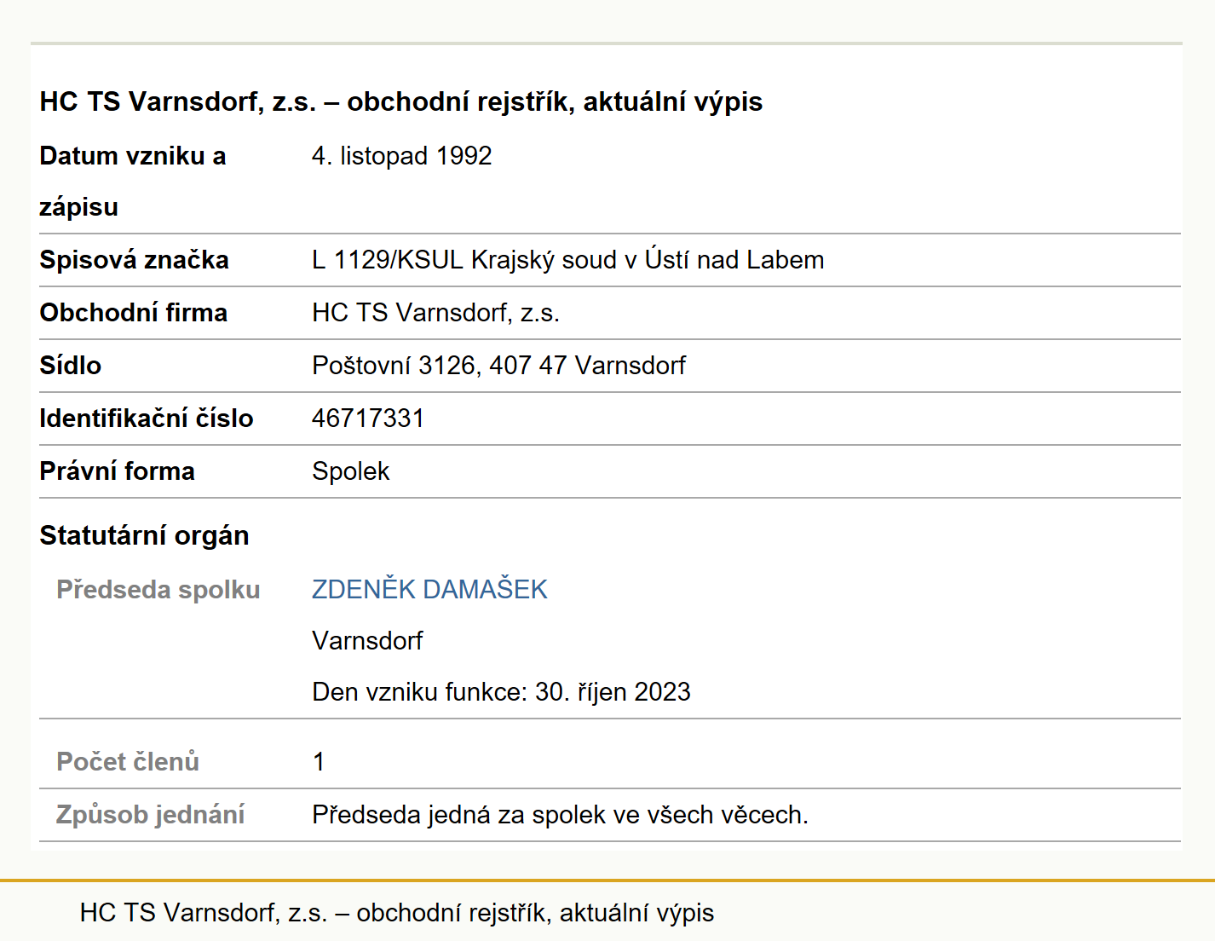1215x941 pixels.
Task: Click the bottom caption HC TS Varnsdorf aktuální výpis
Action: (x=397, y=913)
